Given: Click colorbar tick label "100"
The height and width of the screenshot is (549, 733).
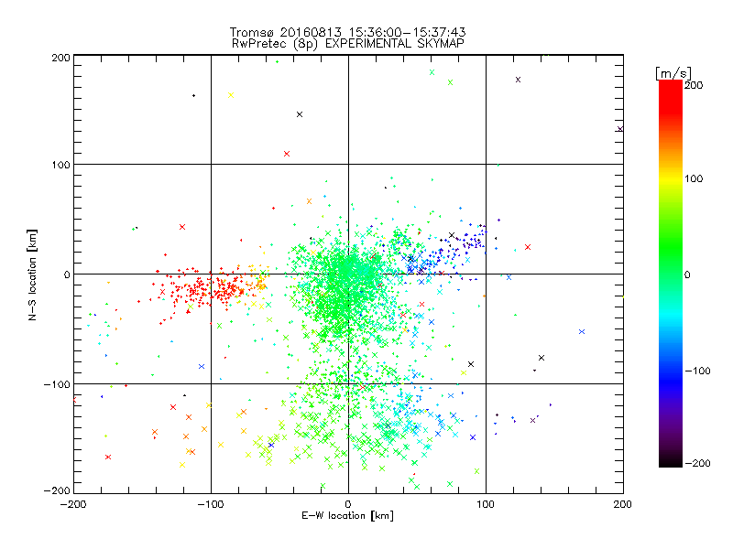Looking at the screenshot, I should click(694, 178).
